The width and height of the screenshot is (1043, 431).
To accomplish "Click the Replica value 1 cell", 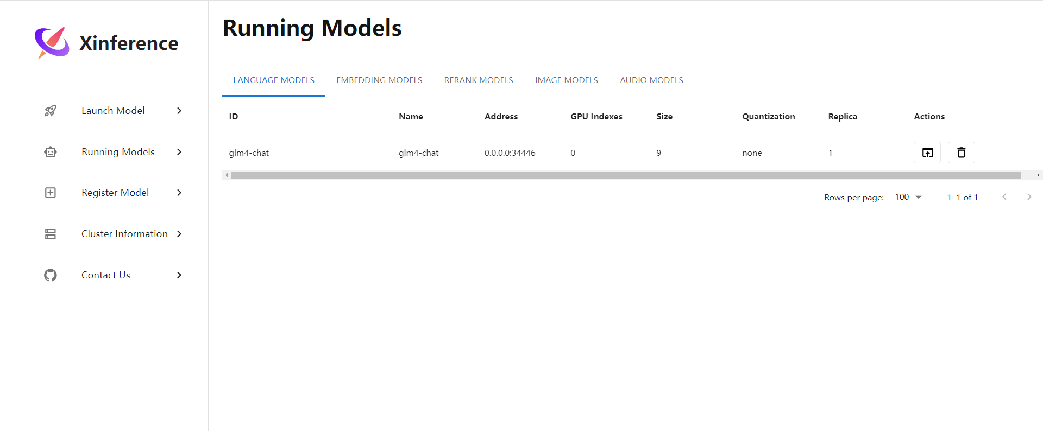I will (x=830, y=153).
